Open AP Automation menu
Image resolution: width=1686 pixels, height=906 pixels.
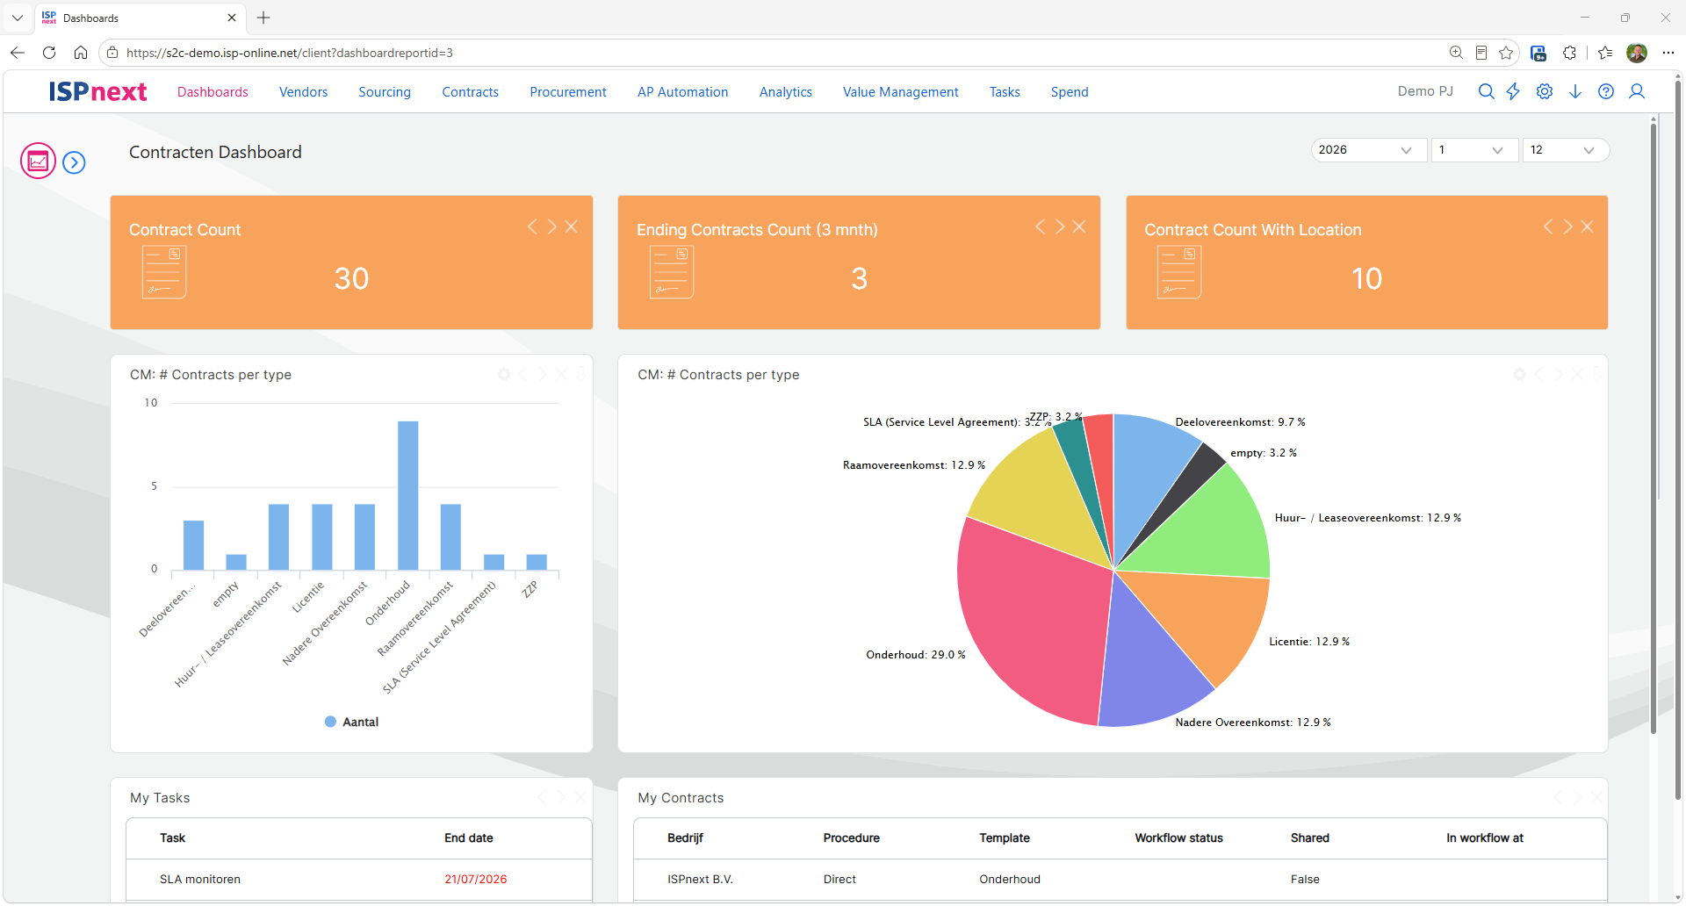pyautogui.click(x=683, y=92)
